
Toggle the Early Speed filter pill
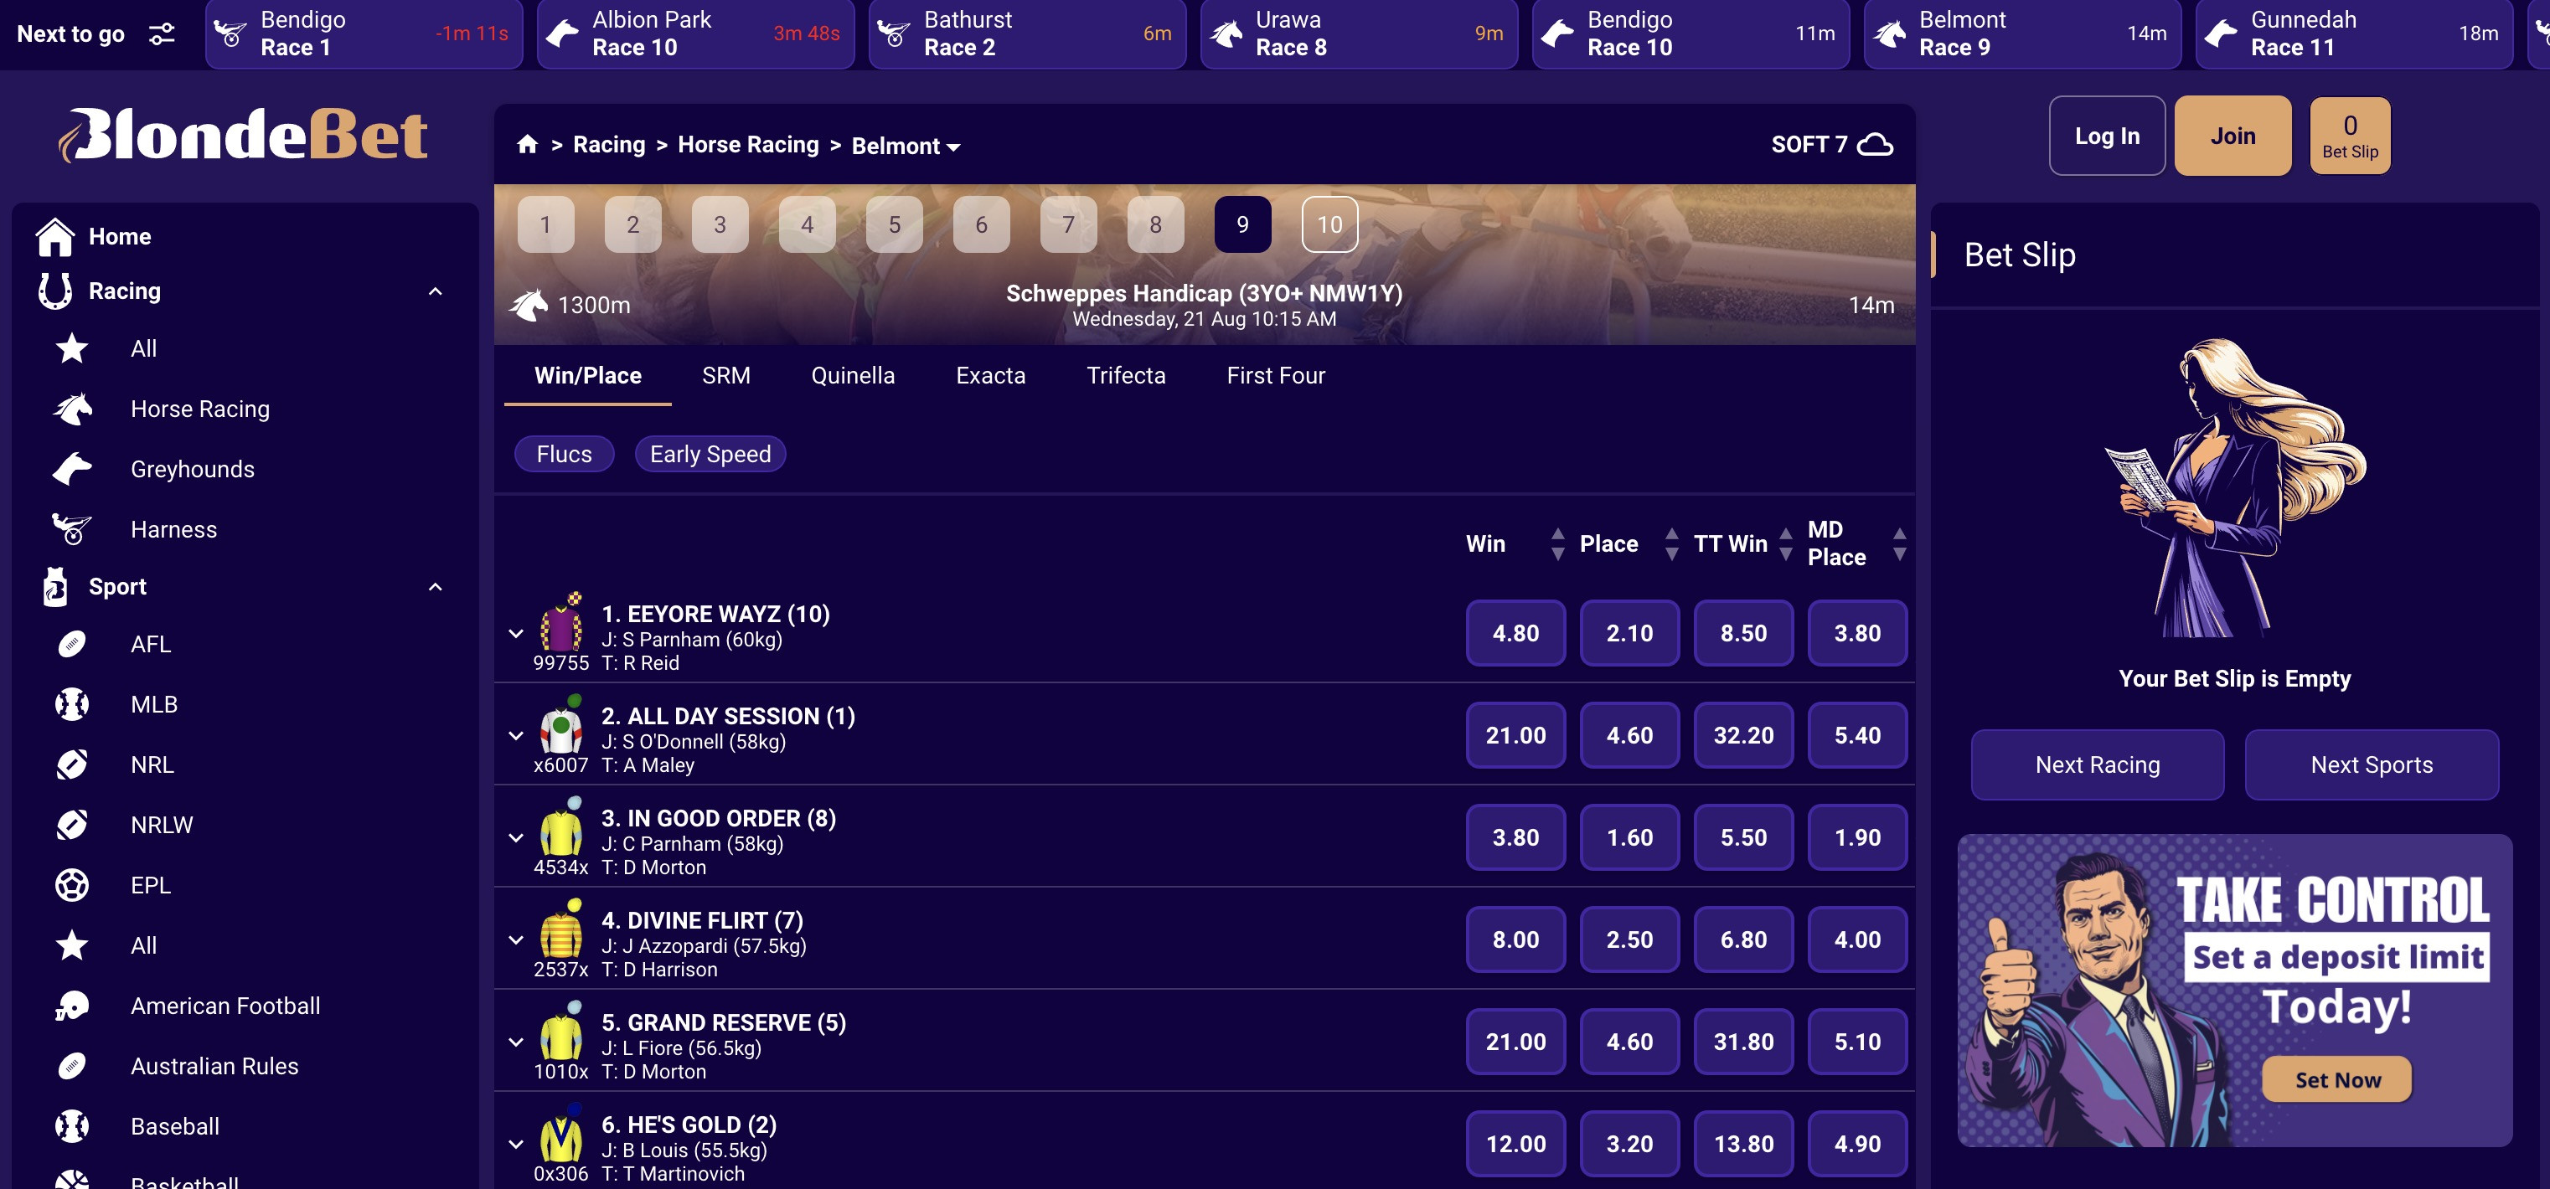point(710,454)
